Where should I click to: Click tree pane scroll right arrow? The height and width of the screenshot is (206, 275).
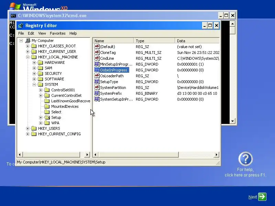tap(87, 154)
